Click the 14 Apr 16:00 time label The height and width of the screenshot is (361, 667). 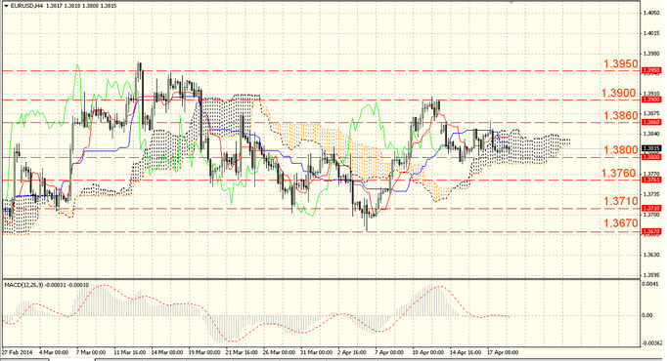pyautogui.click(x=466, y=352)
